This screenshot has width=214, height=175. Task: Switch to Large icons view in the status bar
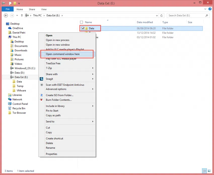(209, 171)
